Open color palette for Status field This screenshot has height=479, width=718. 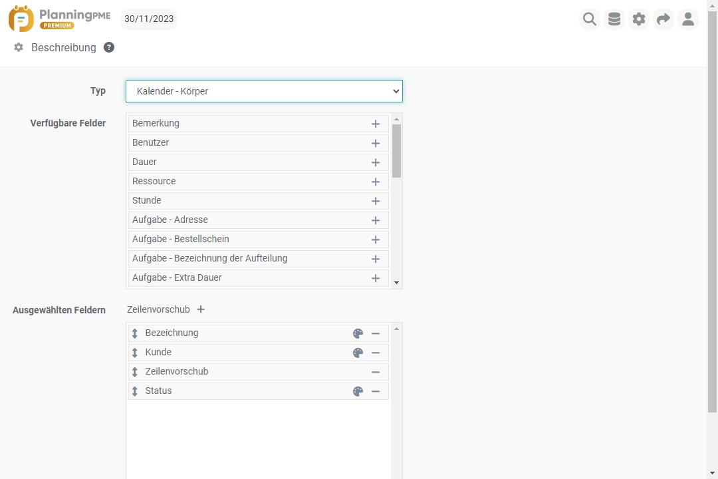coord(358,391)
